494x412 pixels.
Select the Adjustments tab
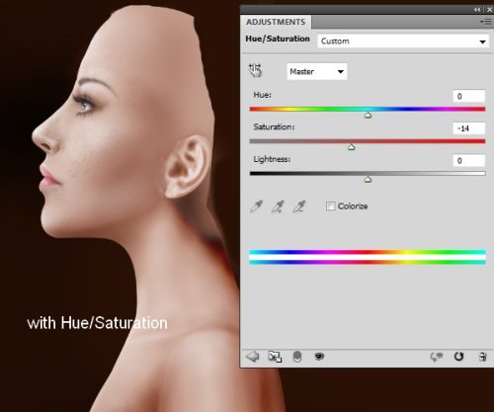[x=276, y=22]
